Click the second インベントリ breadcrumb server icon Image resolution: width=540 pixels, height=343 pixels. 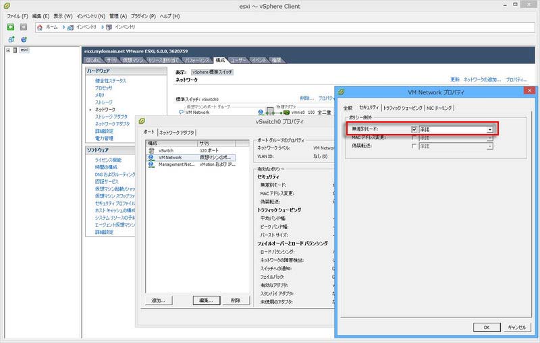(109, 27)
